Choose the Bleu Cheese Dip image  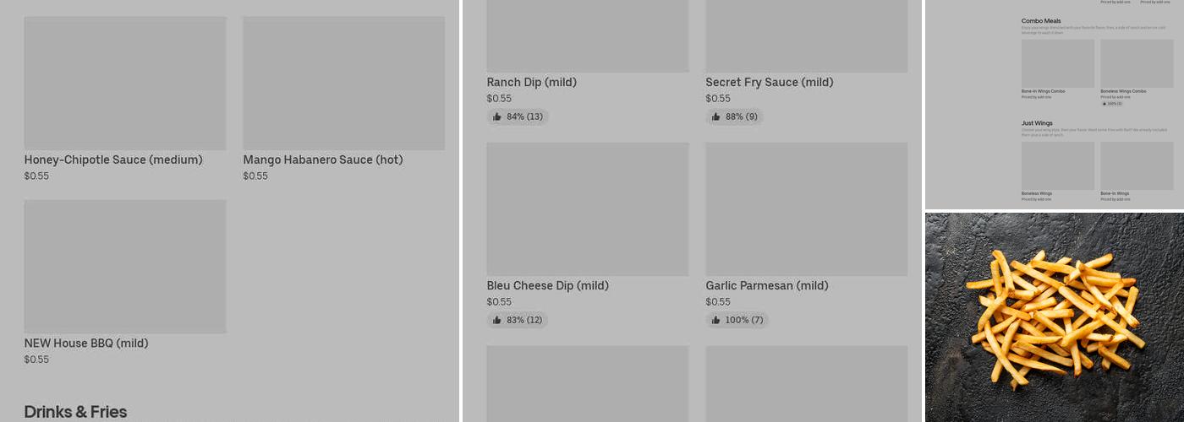(587, 208)
